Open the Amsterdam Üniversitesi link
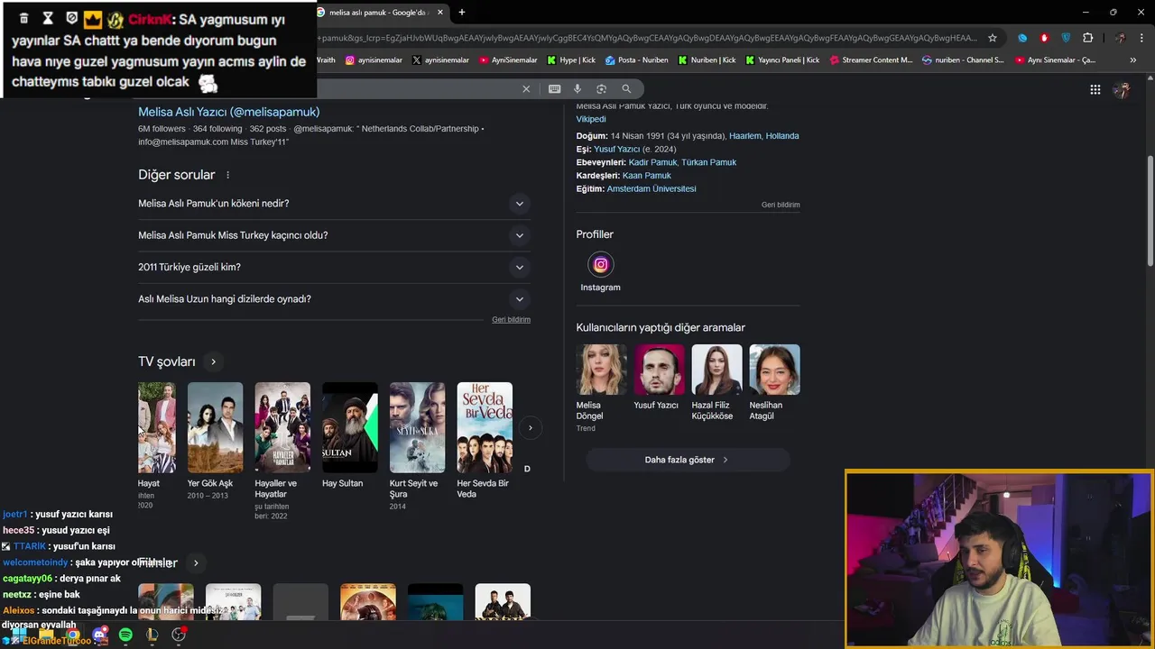This screenshot has width=1155, height=649. pos(651,189)
